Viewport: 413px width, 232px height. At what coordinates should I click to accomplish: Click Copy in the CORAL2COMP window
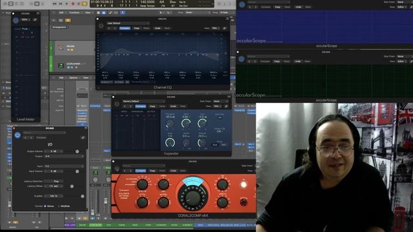[152, 171]
